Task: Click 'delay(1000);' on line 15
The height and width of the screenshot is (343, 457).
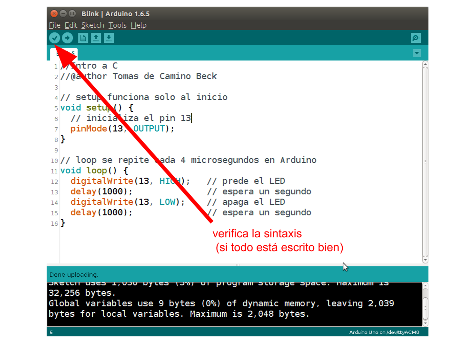Action: pyautogui.click(x=101, y=212)
